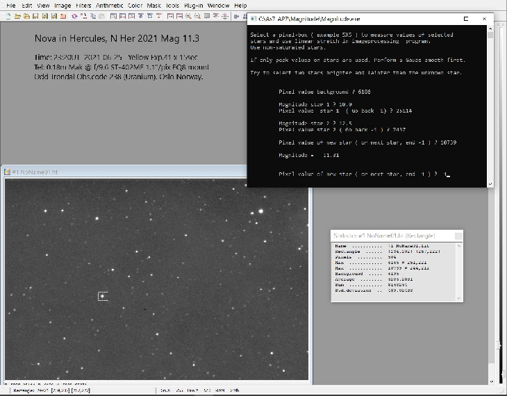Maximize the Magnitude.exe console window

pyautogui.click(x=467, y=19)
